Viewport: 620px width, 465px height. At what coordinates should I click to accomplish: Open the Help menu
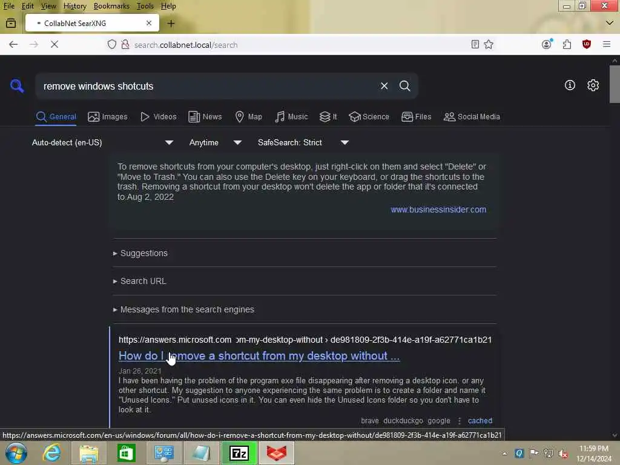point(168,6)
